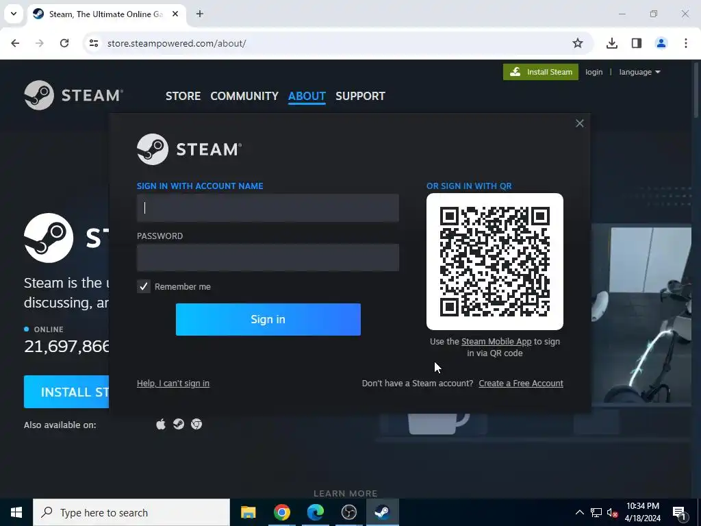Click LEARN MORE text at page bottom
The width and height of the screenshot is (701, 526).
click(345, 493)
